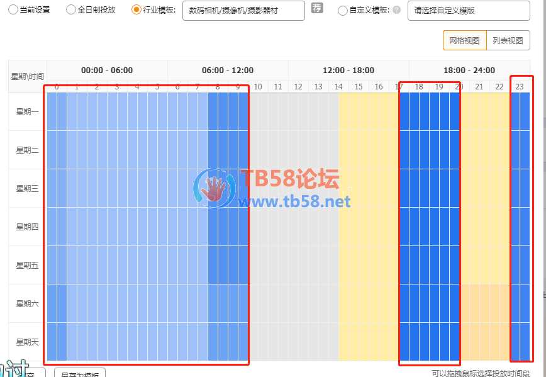Open the industry template dropdown 数码相机/摄像机/摄影器材
Screen dimensions: 546x377
(243, 10)
